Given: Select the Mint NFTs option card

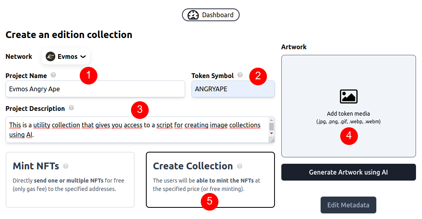Looking at the screenshot, I should click(70, 180).
